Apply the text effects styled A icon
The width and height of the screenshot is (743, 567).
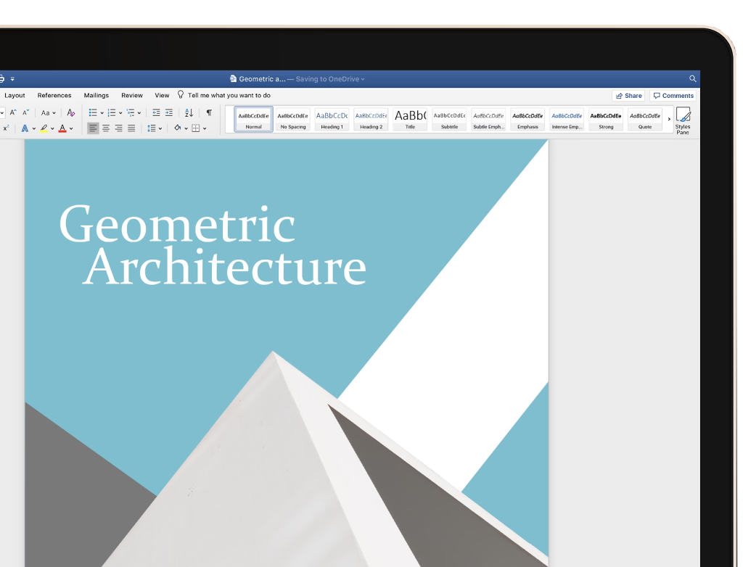(x=25, y=128)
